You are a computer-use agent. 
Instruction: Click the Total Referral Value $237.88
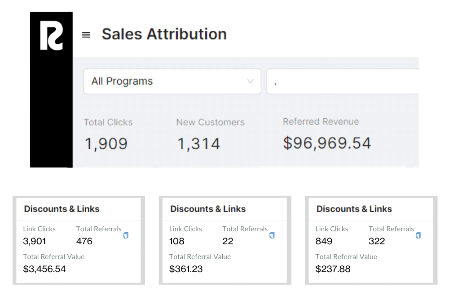coord(333,269)
